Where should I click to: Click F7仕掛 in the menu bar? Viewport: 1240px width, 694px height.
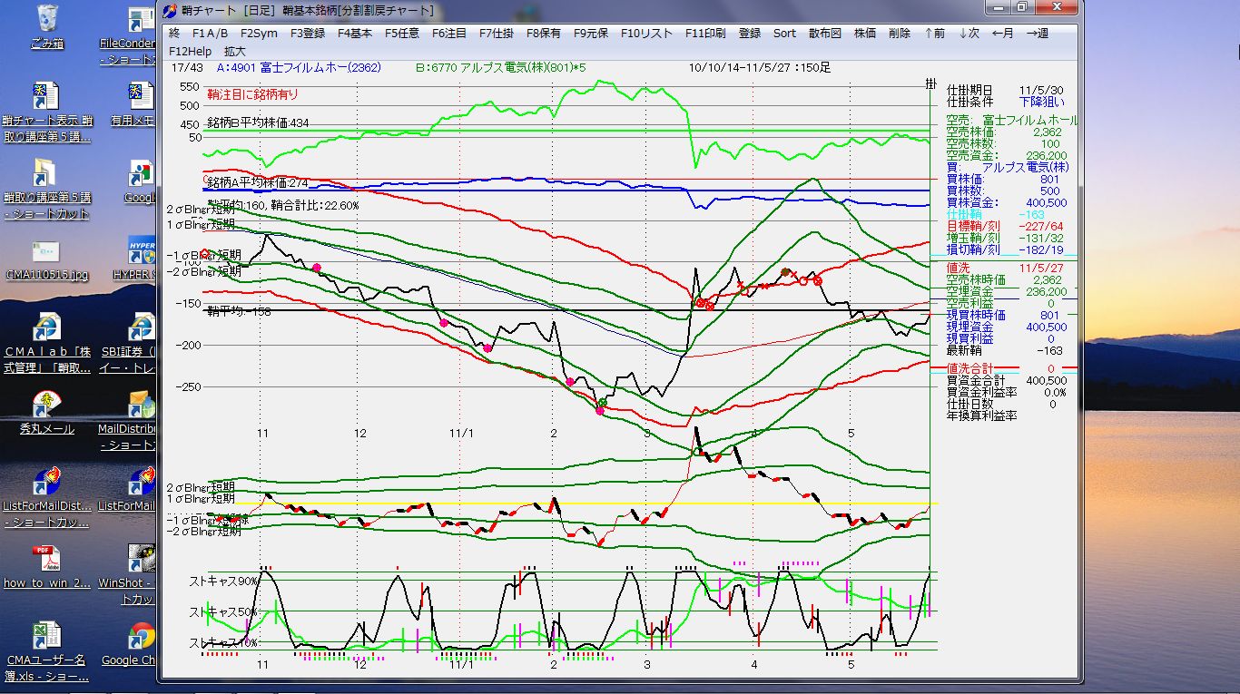[x=496, y=33]
